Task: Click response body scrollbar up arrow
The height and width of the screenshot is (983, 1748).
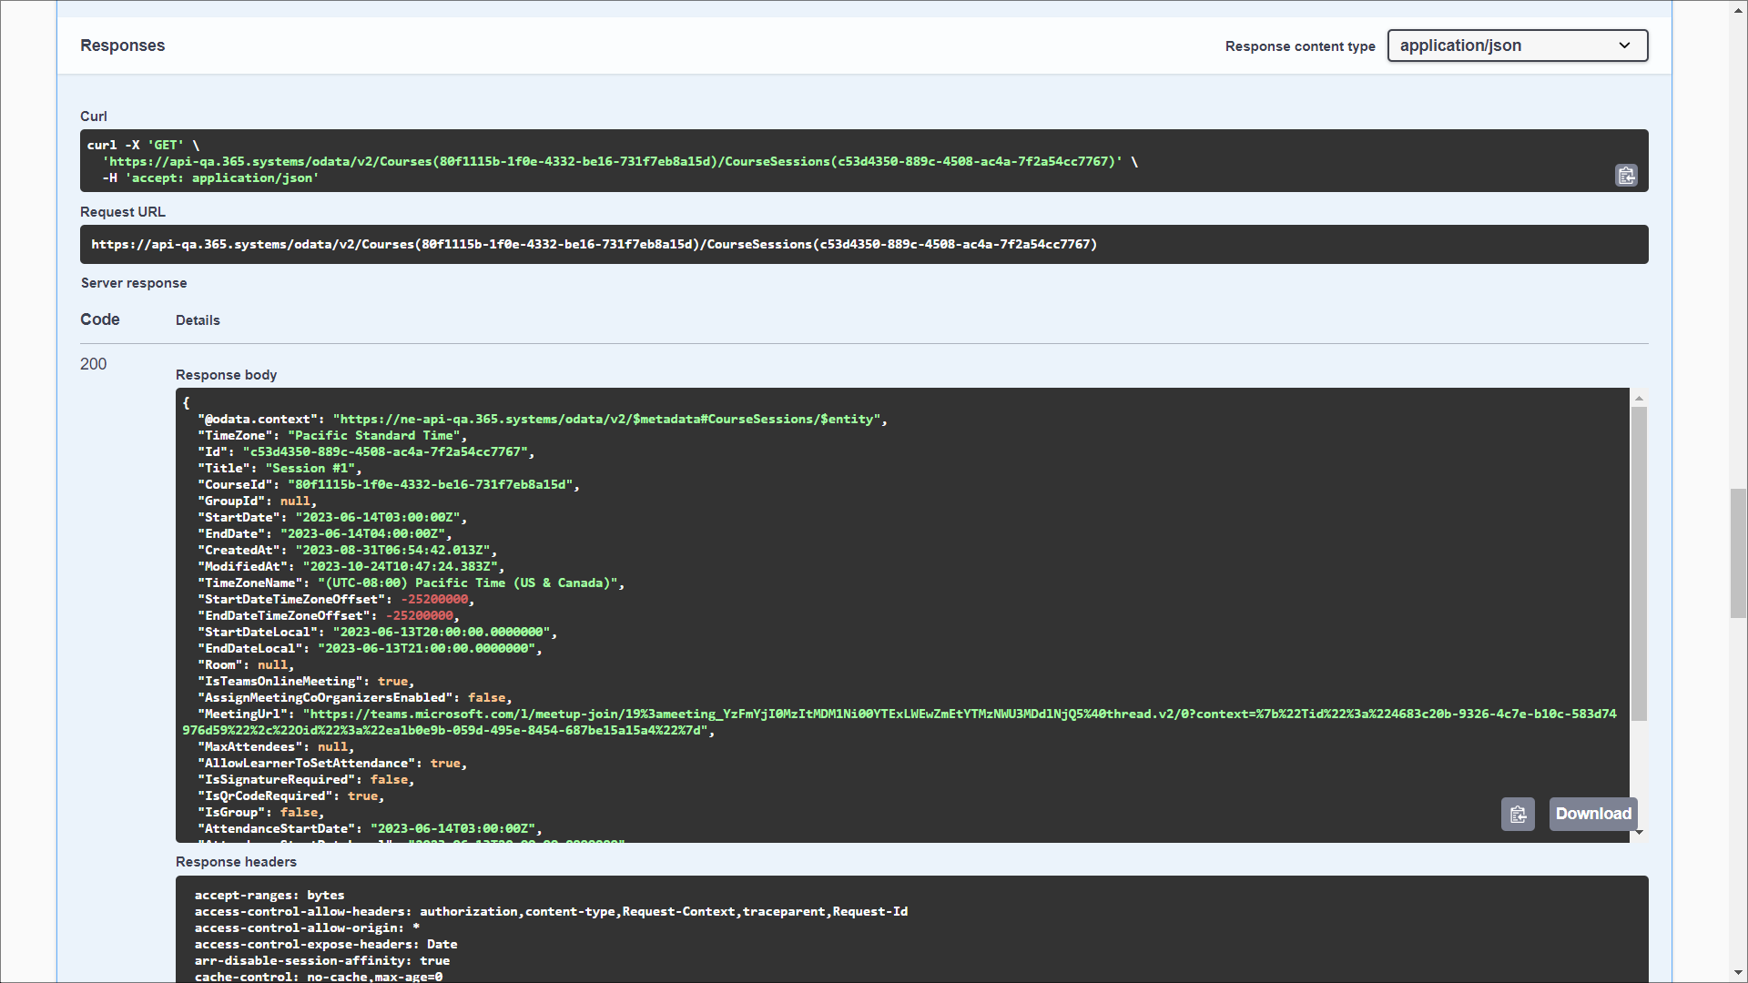Action: 1639,399
